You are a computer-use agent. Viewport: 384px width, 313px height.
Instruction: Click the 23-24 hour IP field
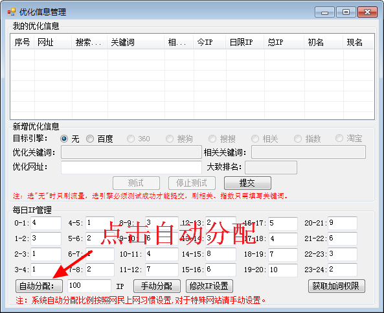click(343, 270)
